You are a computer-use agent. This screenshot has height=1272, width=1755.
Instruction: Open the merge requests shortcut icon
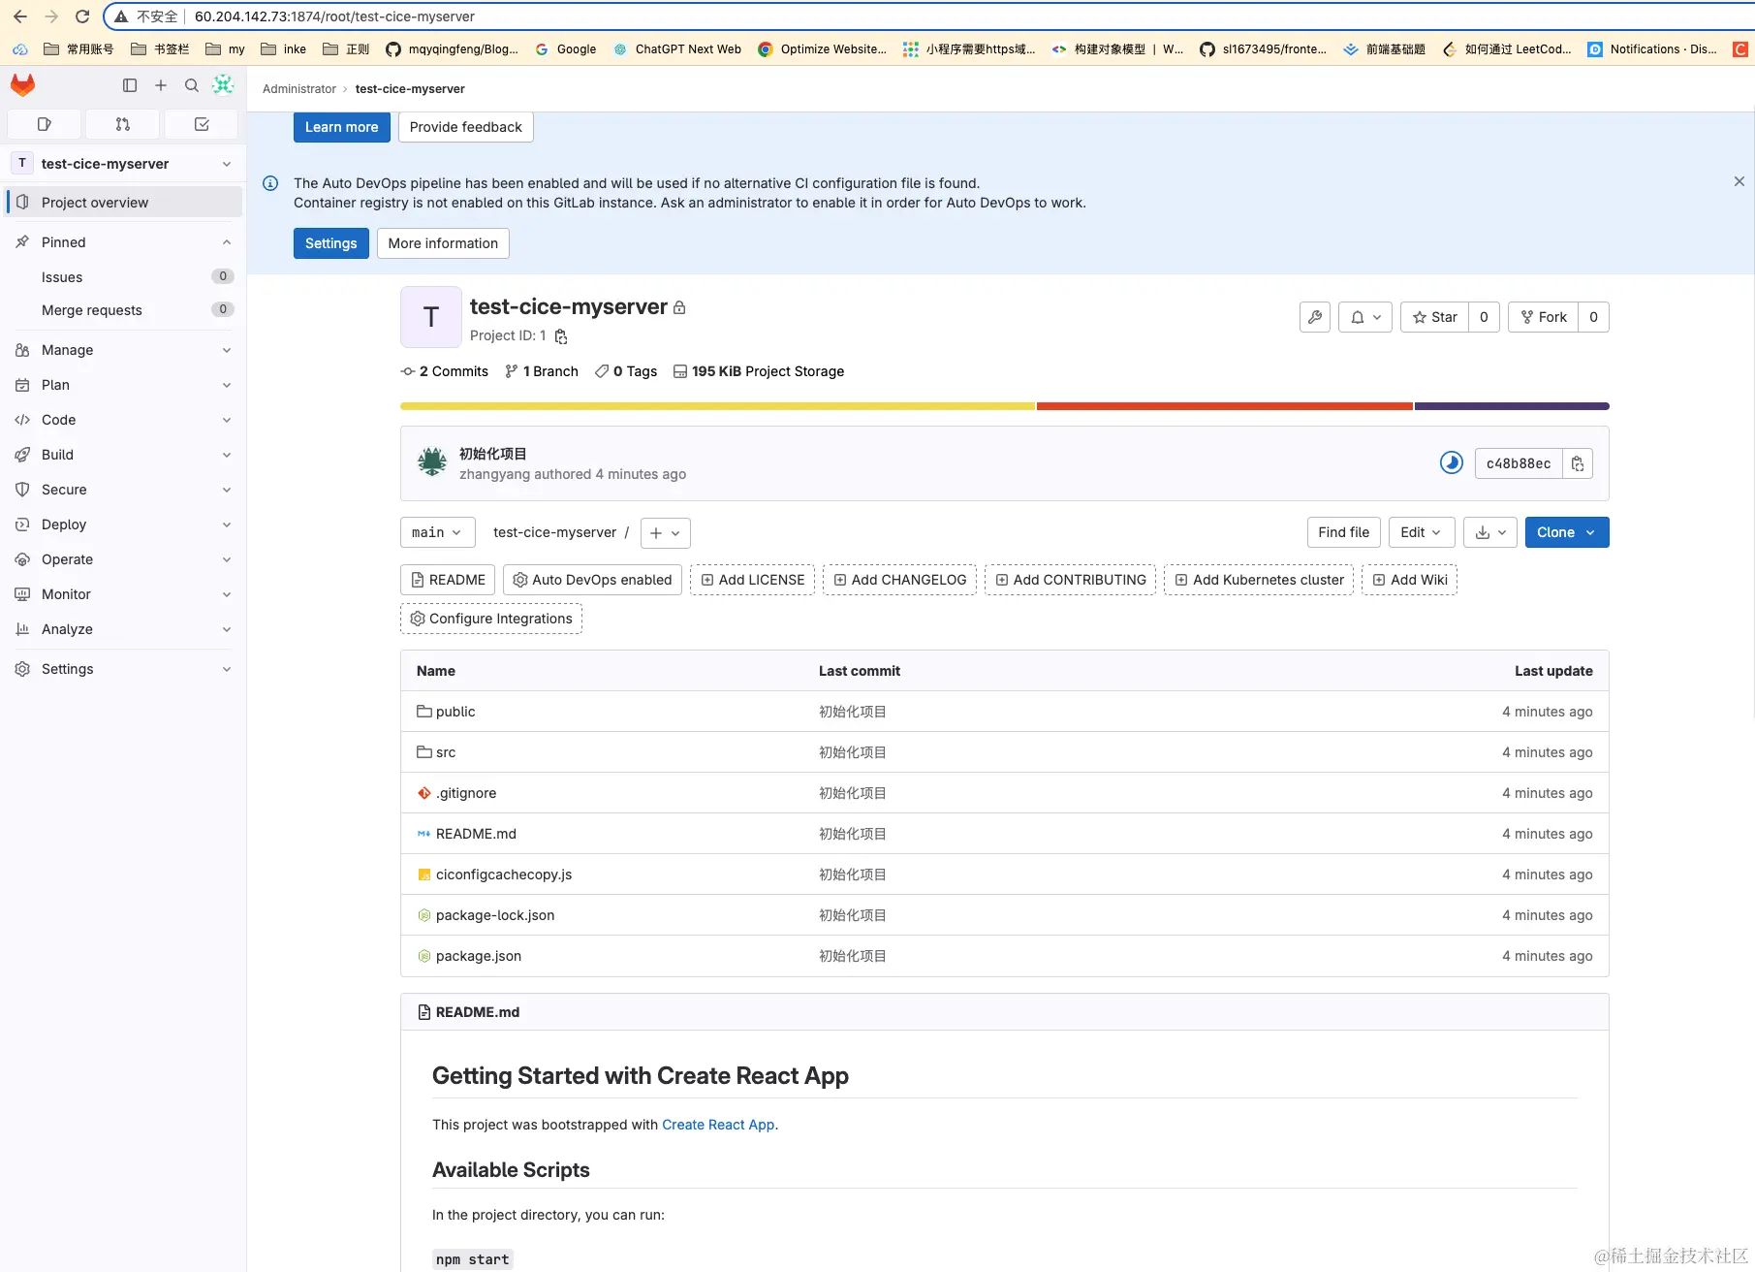[x=123, y=124]
